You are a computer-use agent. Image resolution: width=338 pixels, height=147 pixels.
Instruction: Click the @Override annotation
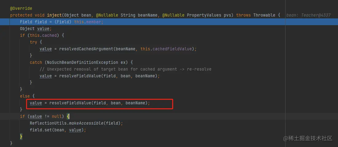(x=21, y=8)
